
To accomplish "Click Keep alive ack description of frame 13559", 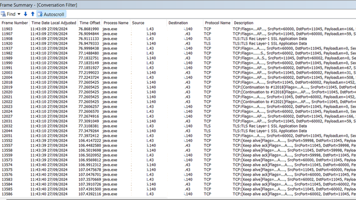I will (x=295, y=155).
